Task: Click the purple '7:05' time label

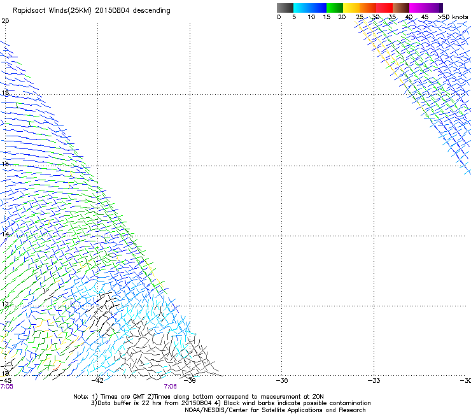Action: click(x=6, y=387)
